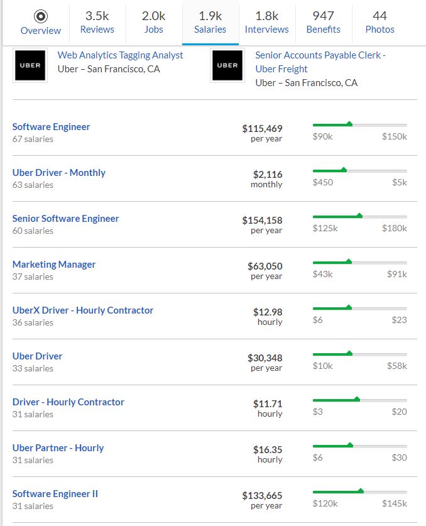
Task: Select the 1.9k Salaries tab
Action: tap(210, 23)
